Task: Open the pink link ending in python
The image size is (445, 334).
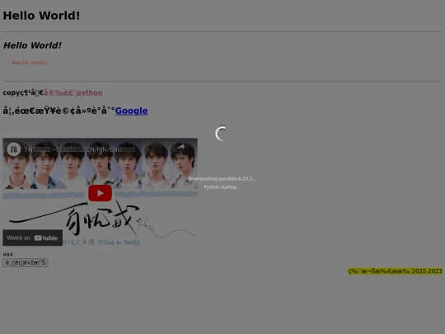Action: point(73,92)
